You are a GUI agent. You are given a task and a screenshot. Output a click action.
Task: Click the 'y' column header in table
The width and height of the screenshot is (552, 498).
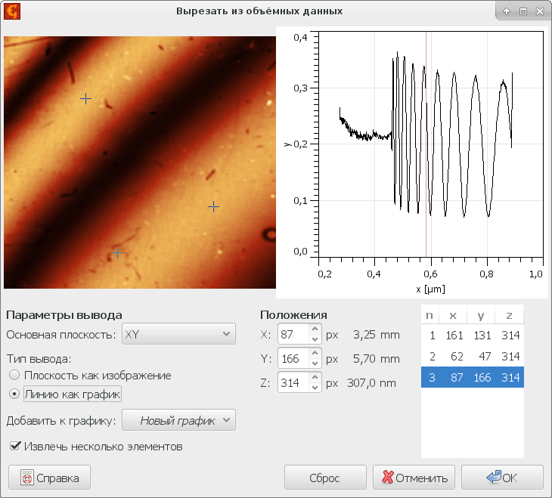coord(481,314)
